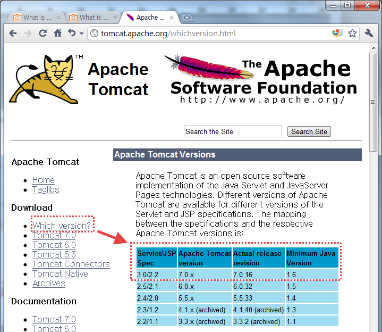Viewport: 382px width, 332px height.
Task: Open the Tomcat Connectors link
Action: coord(71,264)
